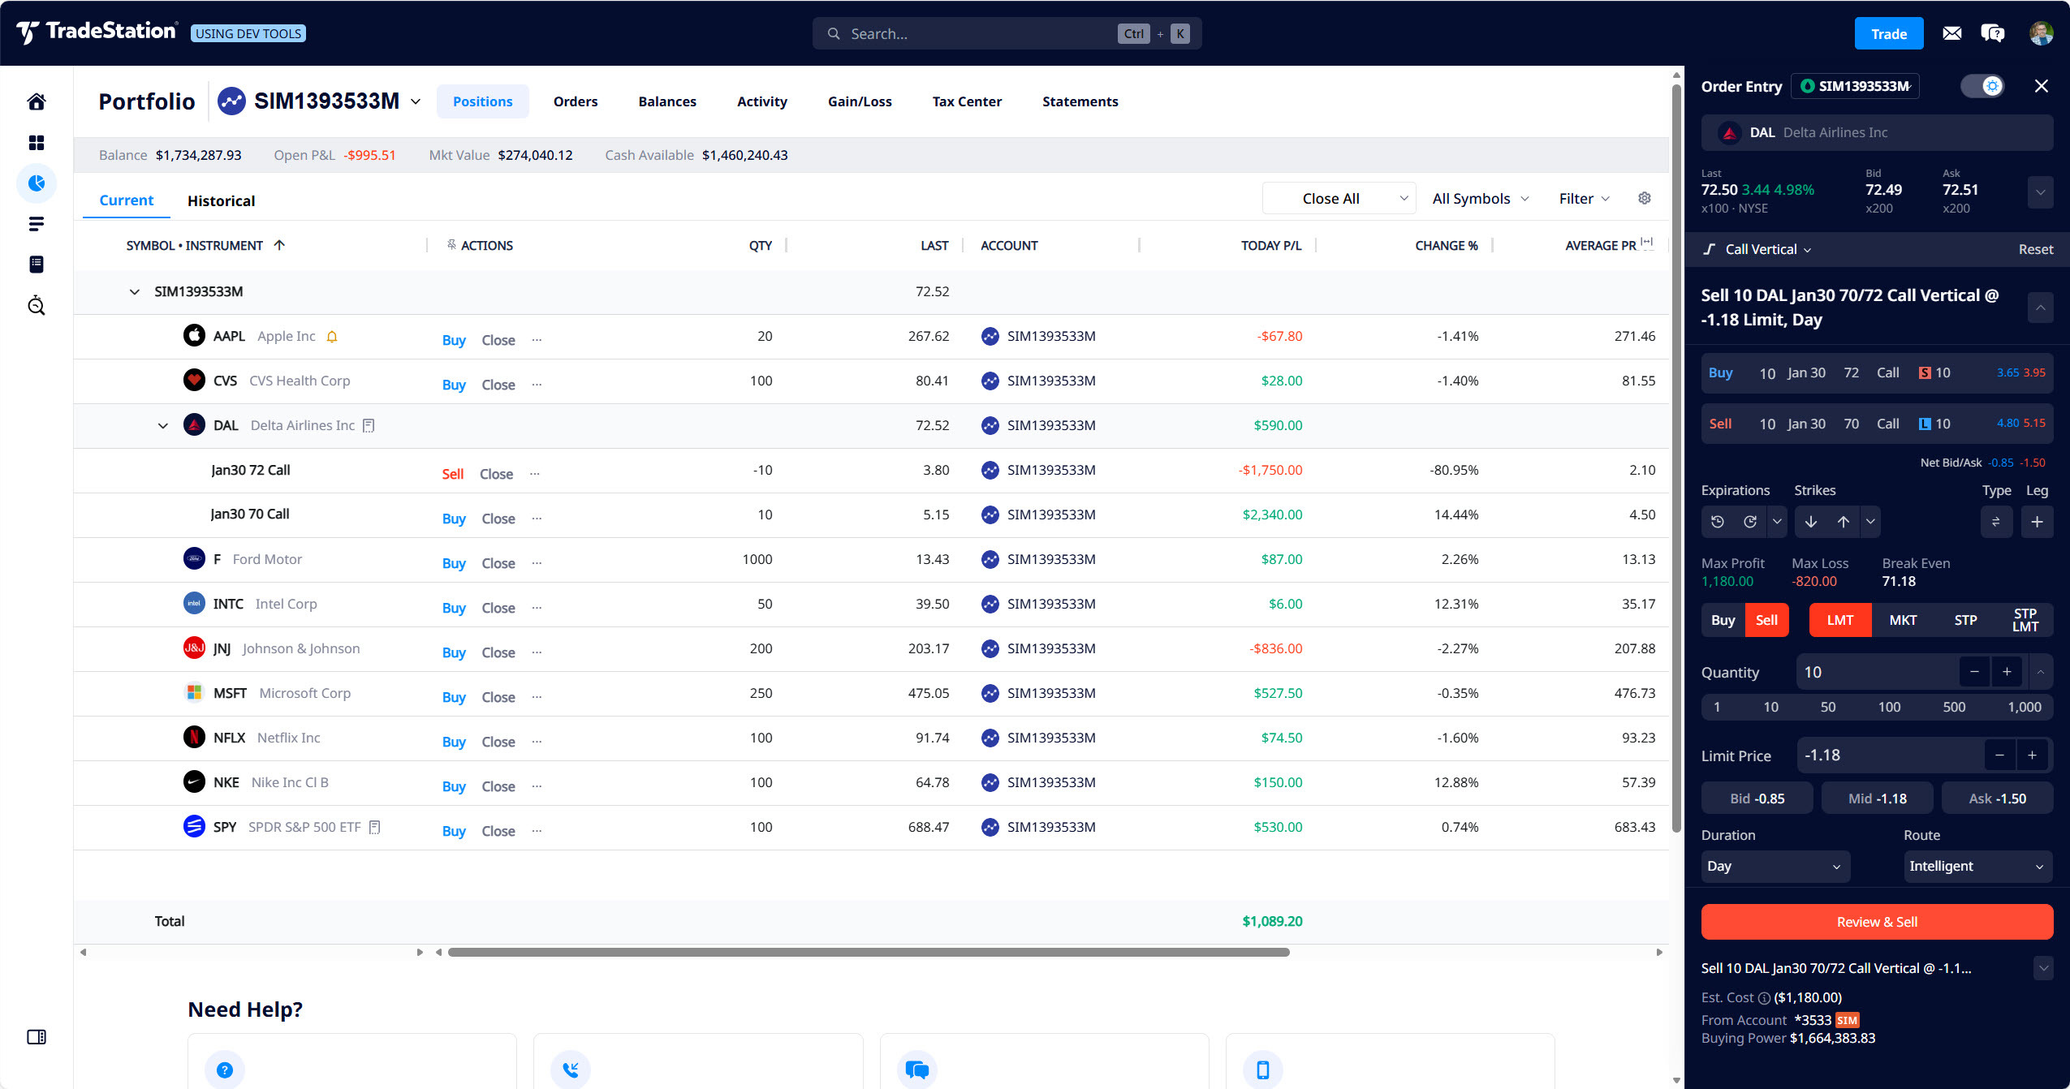The height and width of the screenshot is (1089, 2070).
Task: Open the scanner magnifier sidebar icon
Action: coord(37,306)
